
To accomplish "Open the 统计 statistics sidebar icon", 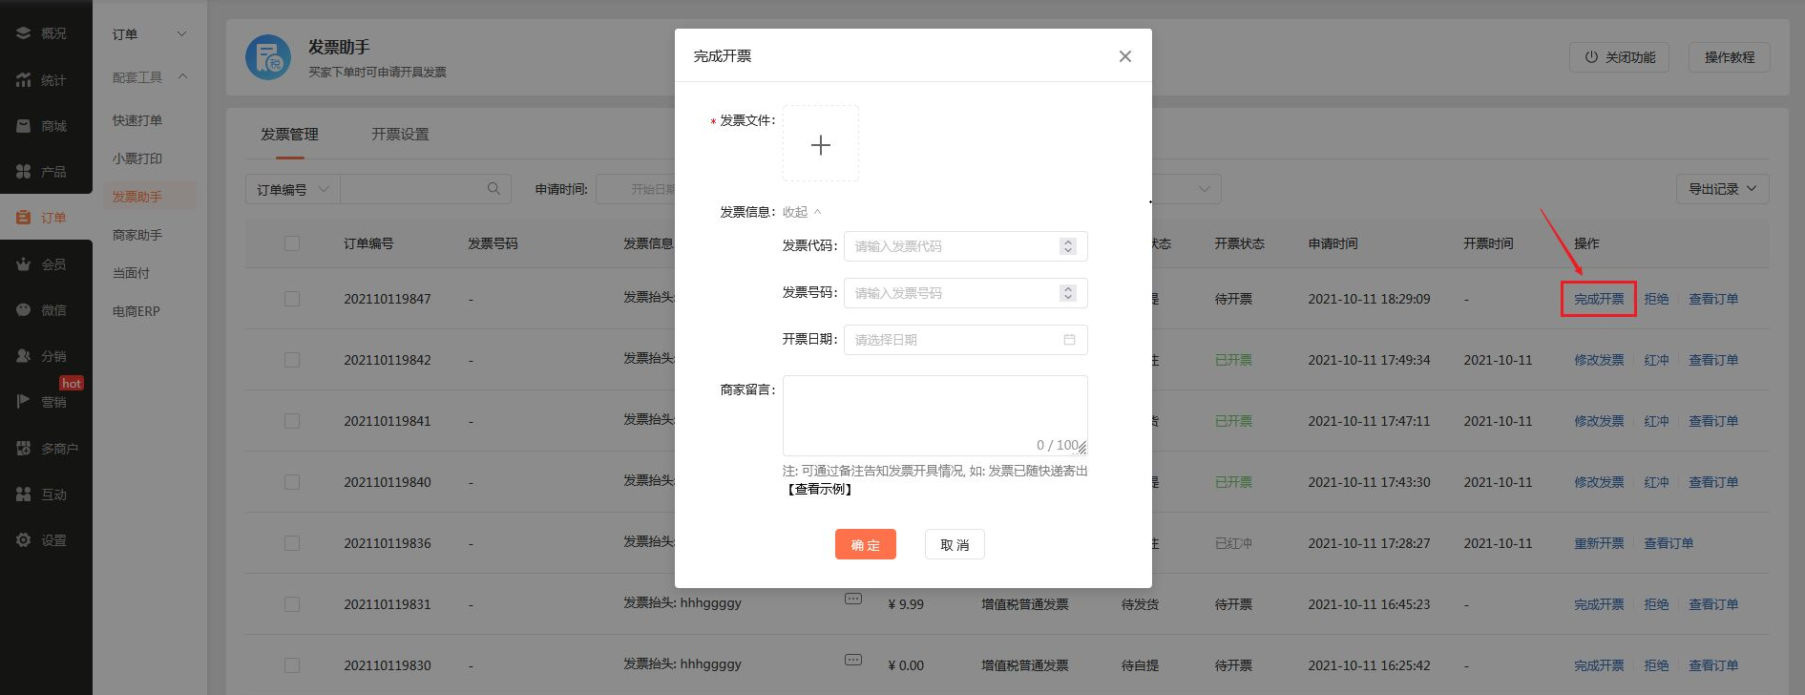I will 23,80.
